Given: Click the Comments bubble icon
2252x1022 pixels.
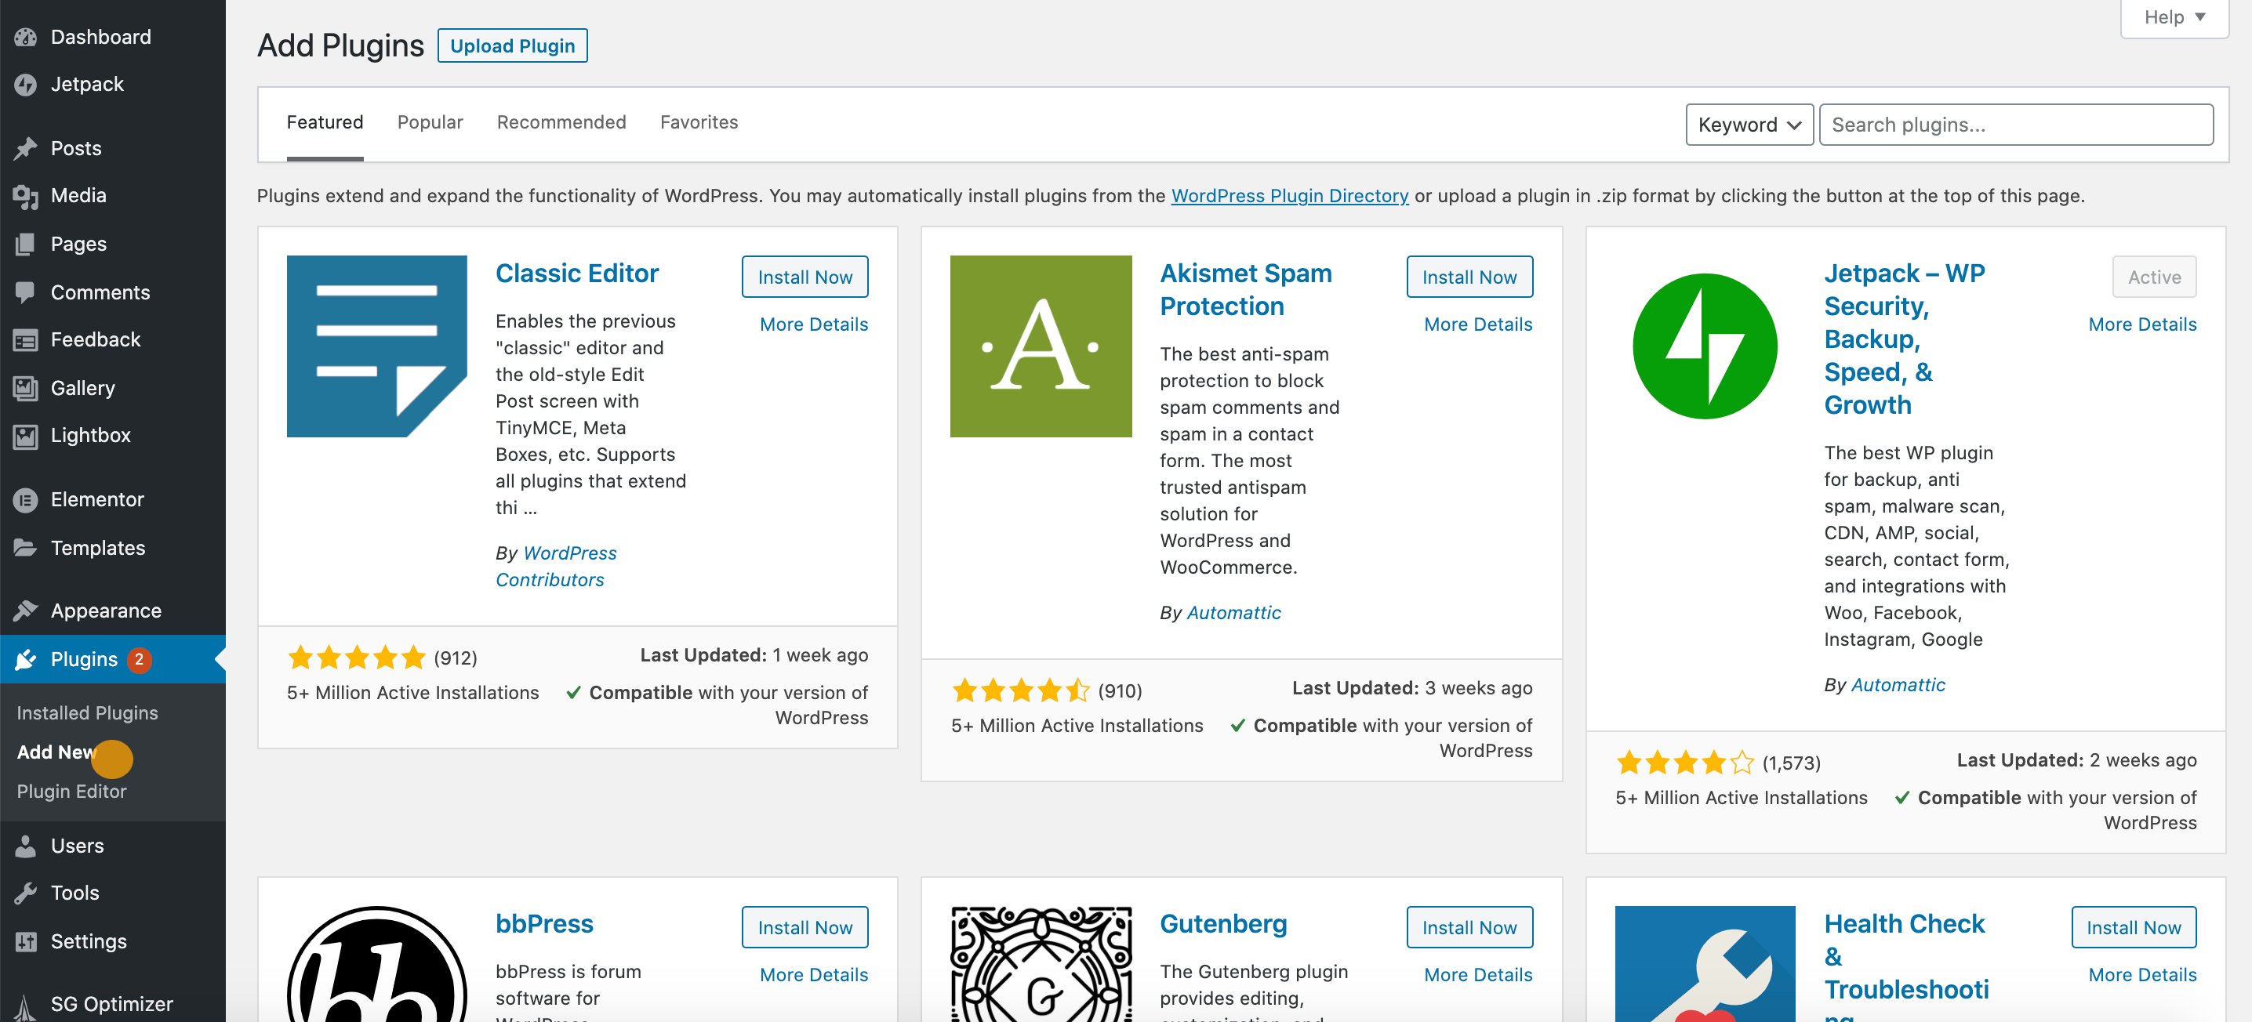Looking at the screenshot, I should click(x=25, y=292).
